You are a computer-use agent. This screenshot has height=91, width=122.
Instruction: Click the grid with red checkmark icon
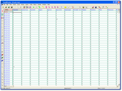click(x=24, y=7)
